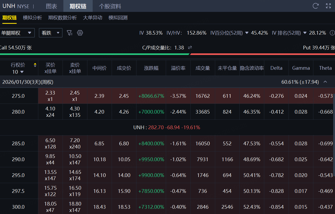
Task: Click the Gamma column header
Action: coord(301,68)
